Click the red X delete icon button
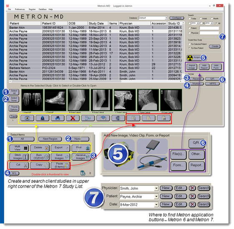 [x=73, y=118]
